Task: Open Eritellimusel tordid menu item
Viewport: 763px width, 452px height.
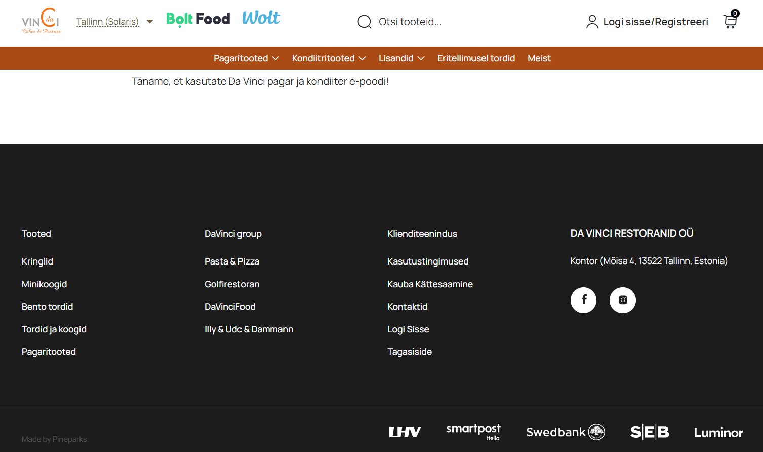Action: click(476, 58)
